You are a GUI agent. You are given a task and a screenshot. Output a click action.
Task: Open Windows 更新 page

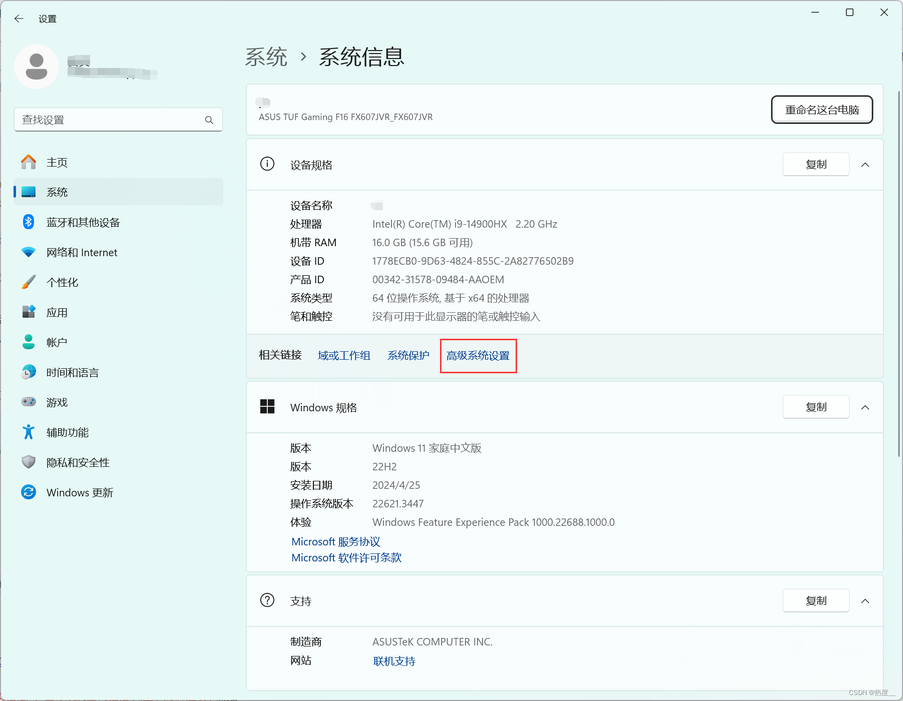119,492
